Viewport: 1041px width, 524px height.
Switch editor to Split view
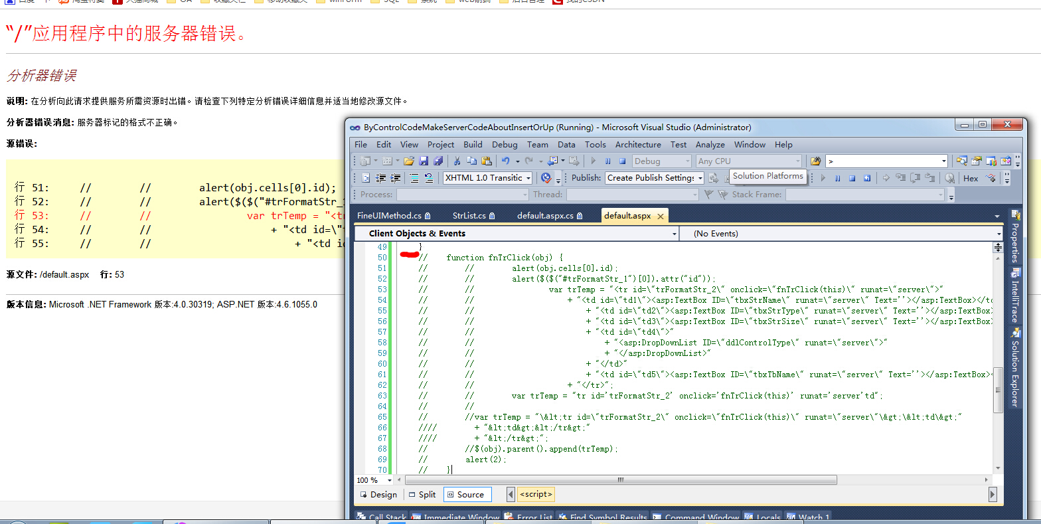[422, 494]
